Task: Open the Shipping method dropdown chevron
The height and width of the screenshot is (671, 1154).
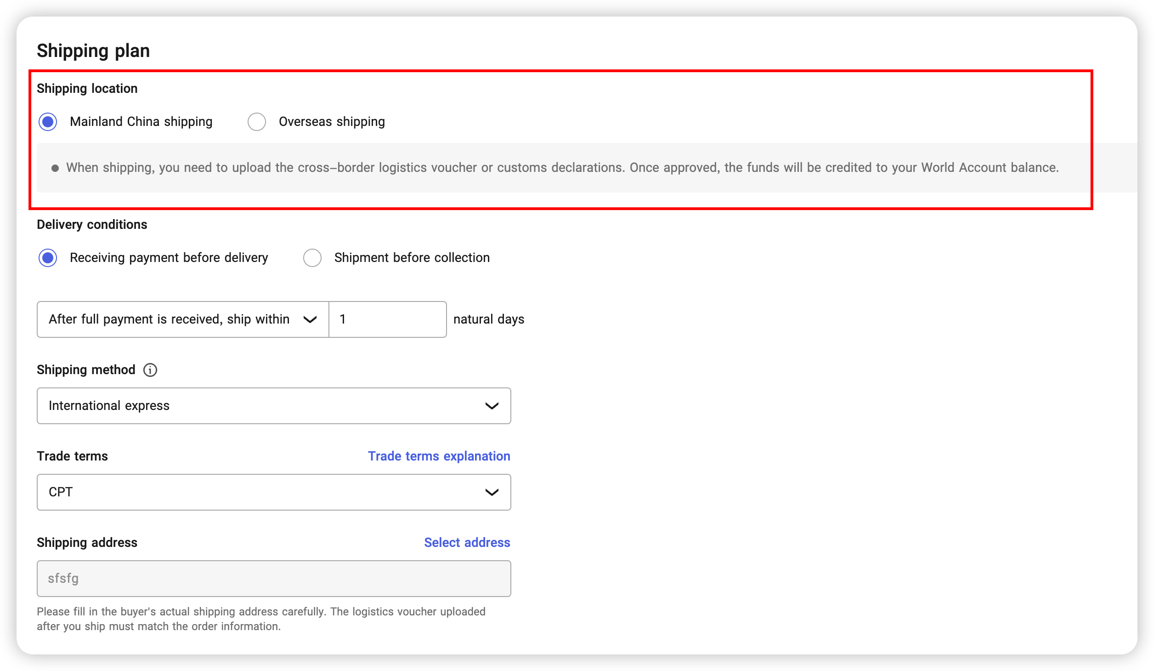Action: click(x=492, y=406)
